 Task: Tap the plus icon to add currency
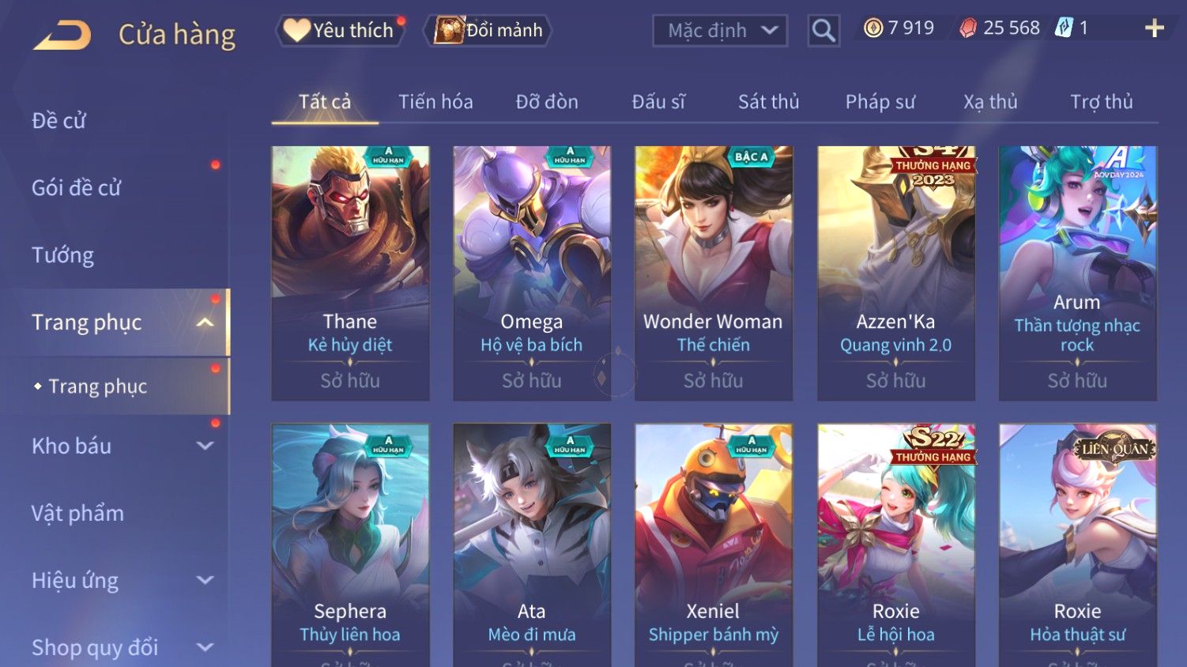[x=1155, y=28]
